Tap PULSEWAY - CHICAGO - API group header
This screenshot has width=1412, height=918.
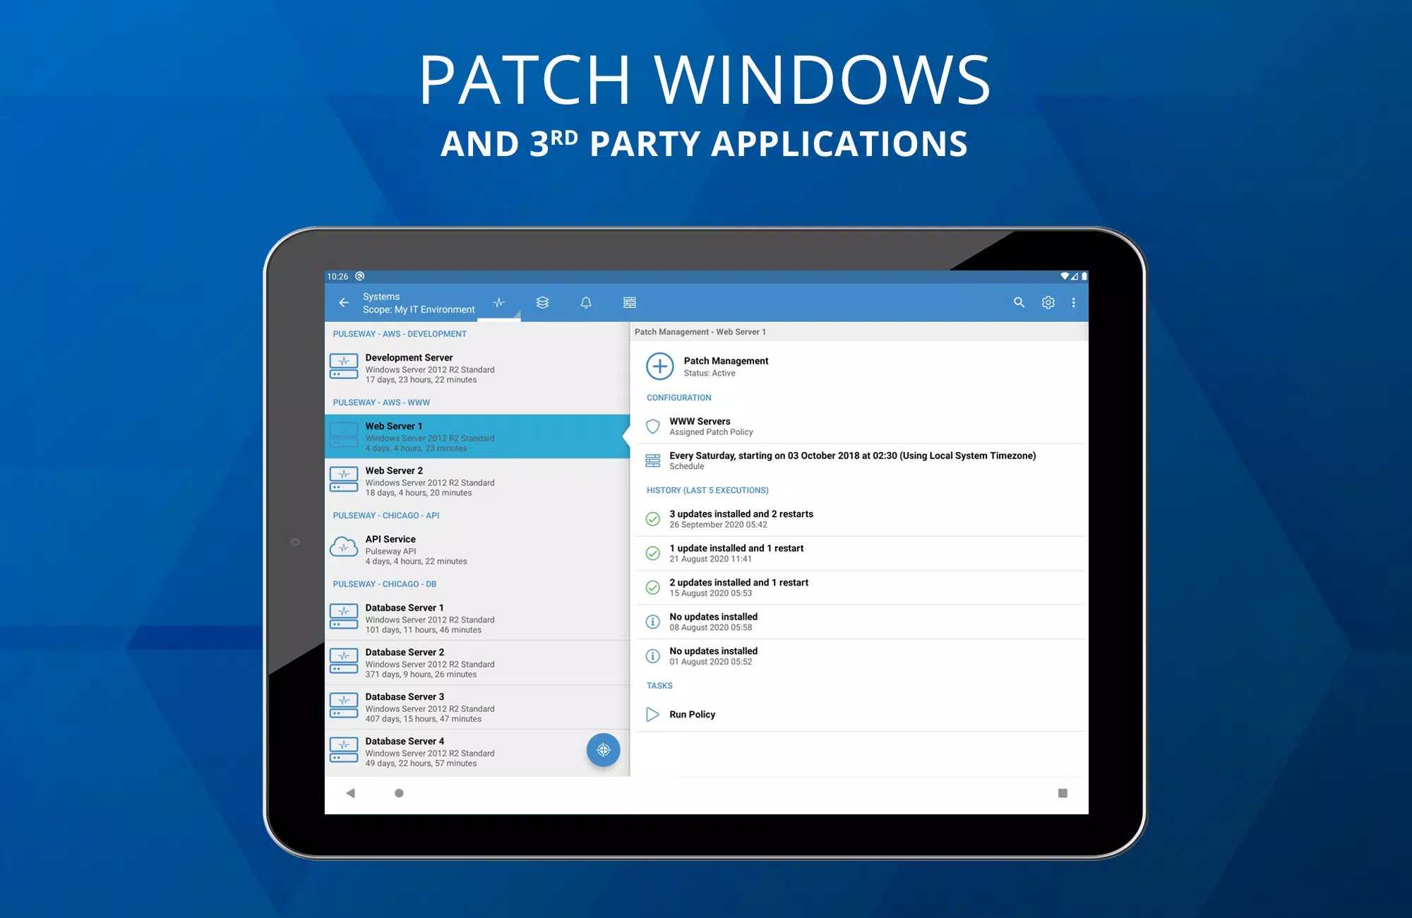386,515
